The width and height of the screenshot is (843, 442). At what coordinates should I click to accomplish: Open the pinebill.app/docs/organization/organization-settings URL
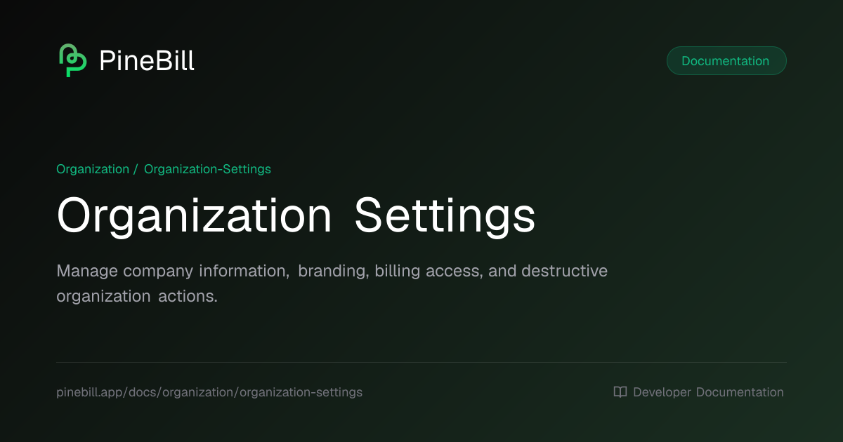[209, 392]
